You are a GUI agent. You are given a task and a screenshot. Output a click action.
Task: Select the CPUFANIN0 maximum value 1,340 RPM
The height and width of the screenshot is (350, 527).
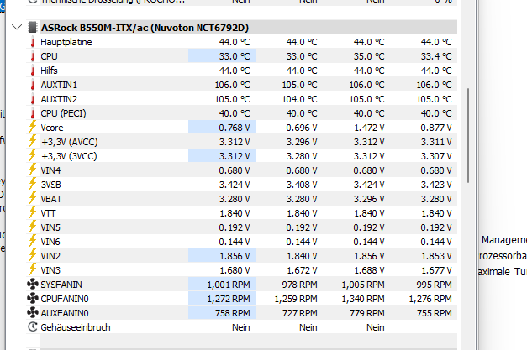point(363,299)
